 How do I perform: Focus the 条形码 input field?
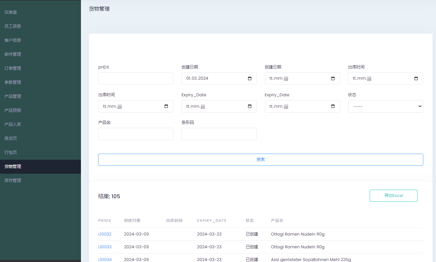pos(219,134)
